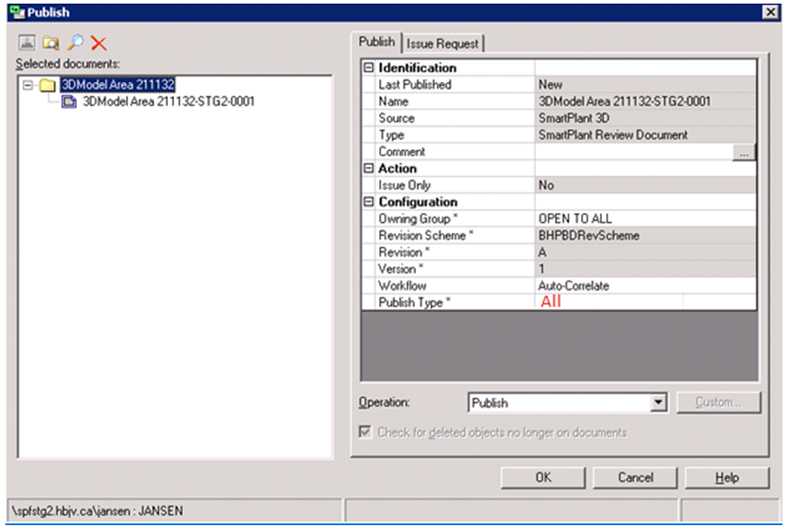Image resolution: width=786 pixels, height=527 pixels.
Task: Open Help for the dialog
Action: tap(726, 477)
